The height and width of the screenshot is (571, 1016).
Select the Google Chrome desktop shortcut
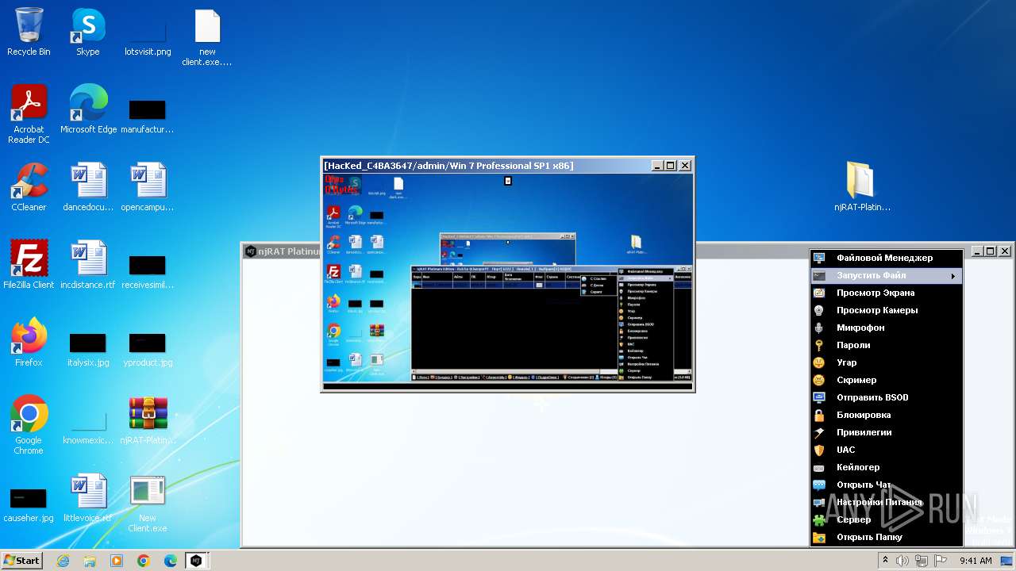29,426
